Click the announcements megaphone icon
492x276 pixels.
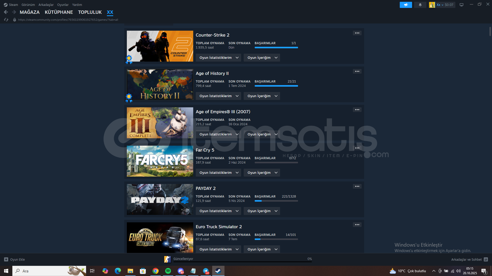[406, 5]
